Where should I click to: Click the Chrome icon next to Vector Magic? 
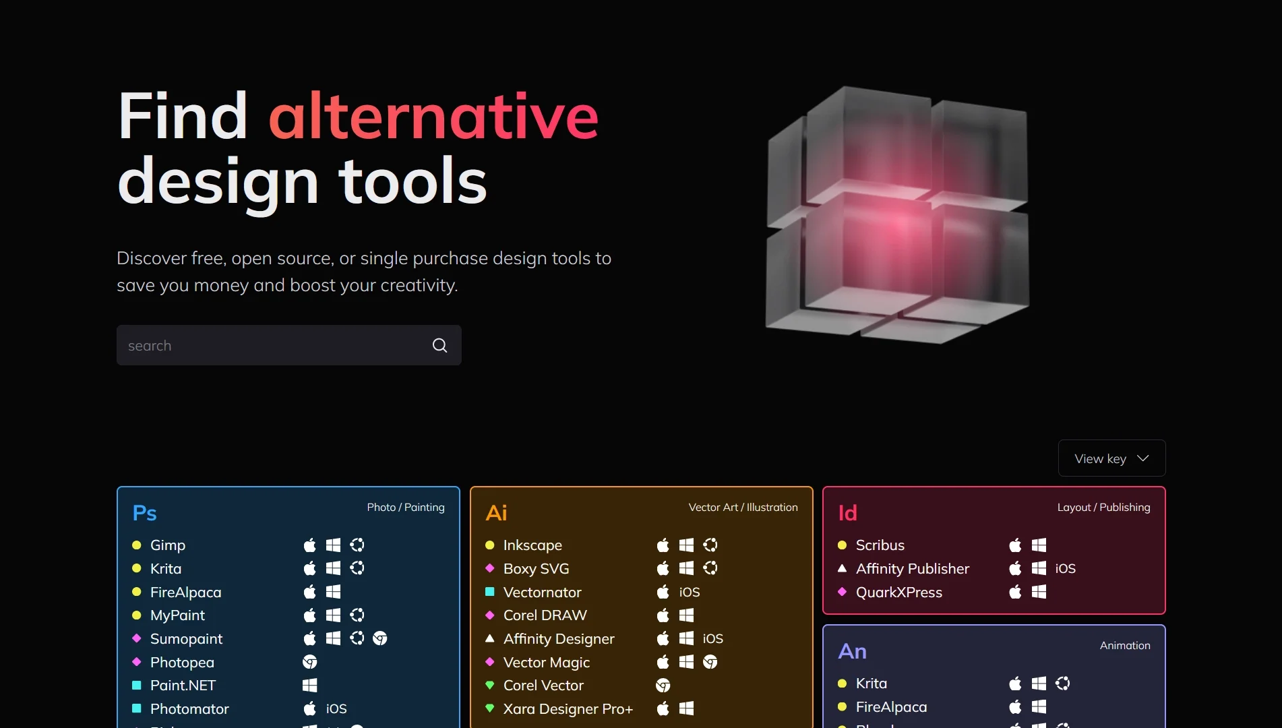pyautogui.click(x=710, y=662)
